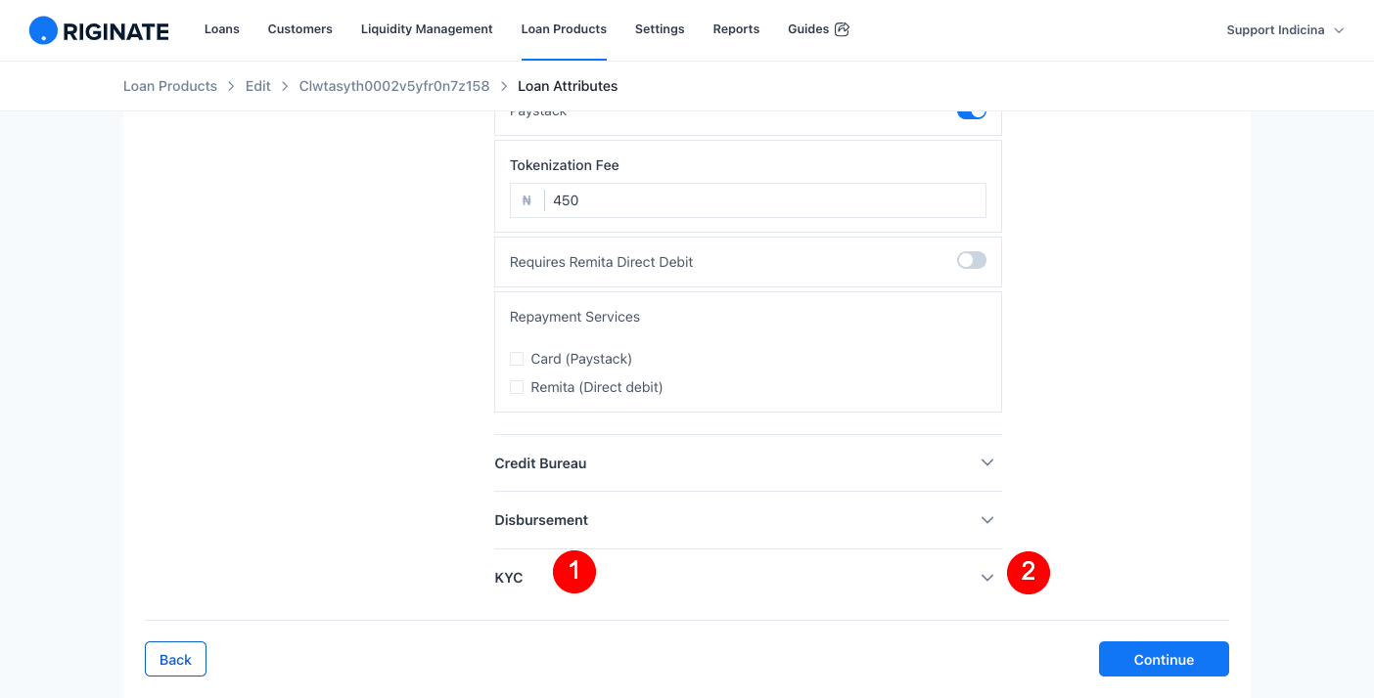Expand the KYC section chevron
This screenshot has height=698, width=1374.
click(x=987, y=578)
